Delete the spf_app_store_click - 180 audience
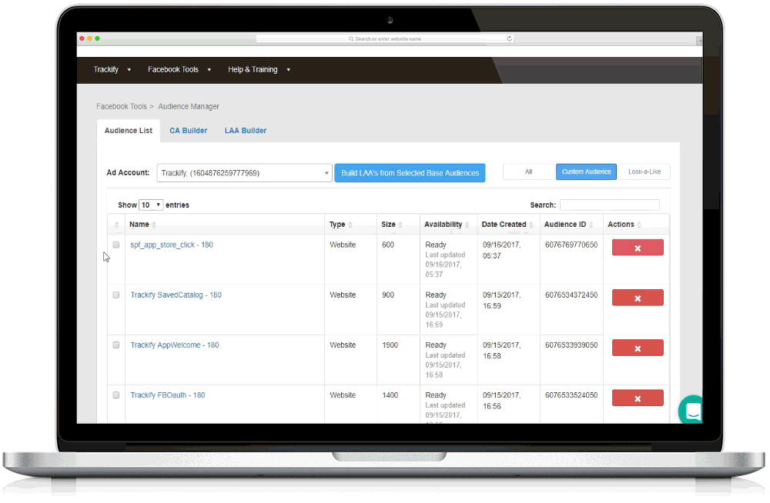770x503 pixels. coord(638,248)
